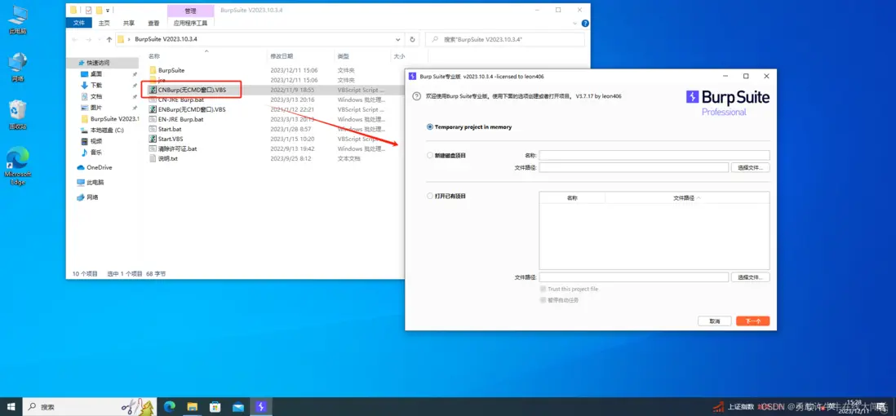Screen dimensions: 896x416
Task: Open the Microsoft Store taskbar icon
Action: [x=215, y=406]
